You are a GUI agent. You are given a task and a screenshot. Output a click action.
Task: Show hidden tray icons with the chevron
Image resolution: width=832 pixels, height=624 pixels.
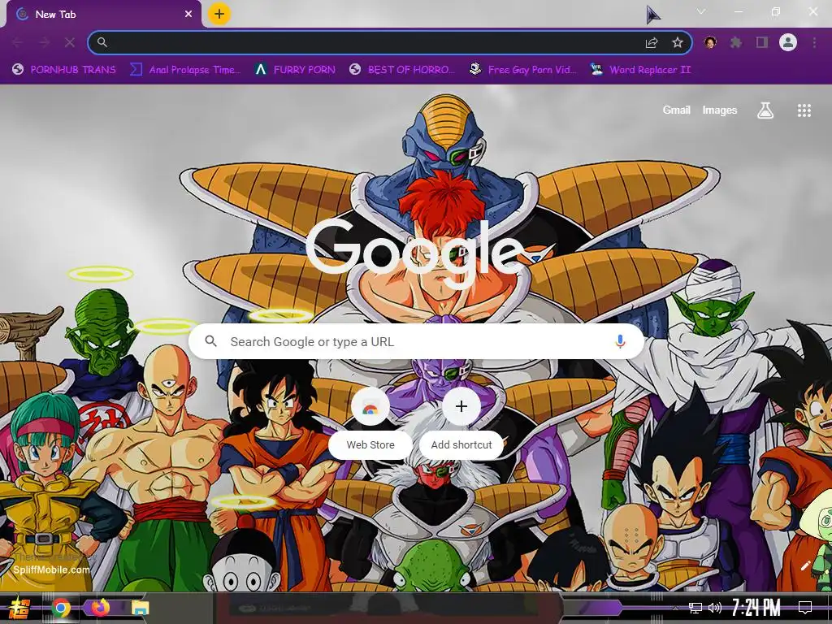(x=675, y=608)
